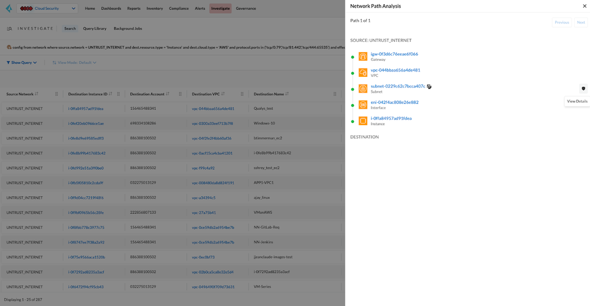The height and width of the screenshot is (306, 590).
Task: Select account cell 698334108286
Action: point(143,123)
